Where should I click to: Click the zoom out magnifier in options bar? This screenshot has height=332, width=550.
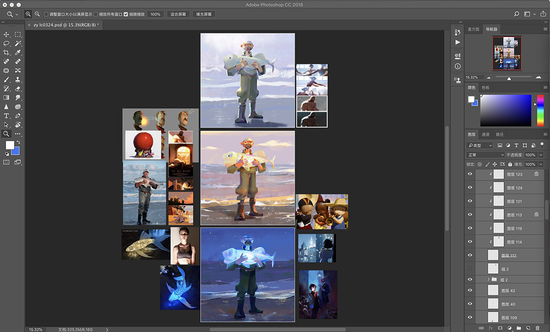coord(37,14)
